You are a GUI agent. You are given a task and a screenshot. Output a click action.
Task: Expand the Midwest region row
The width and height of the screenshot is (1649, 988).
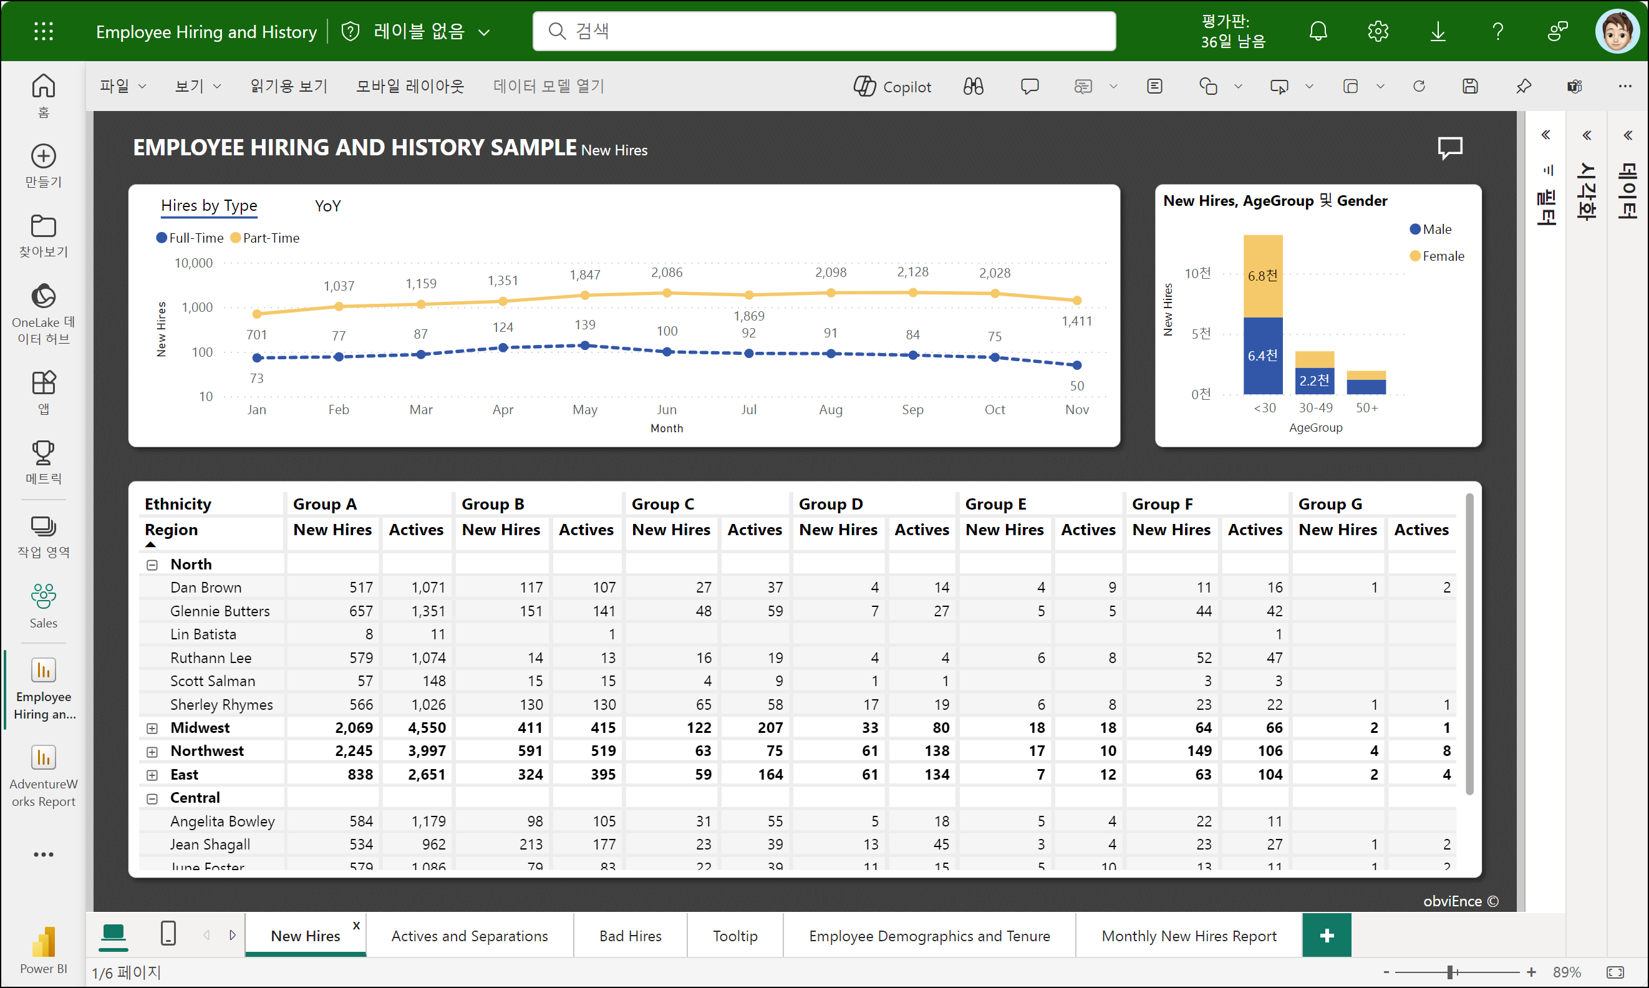tap(152, 728)
